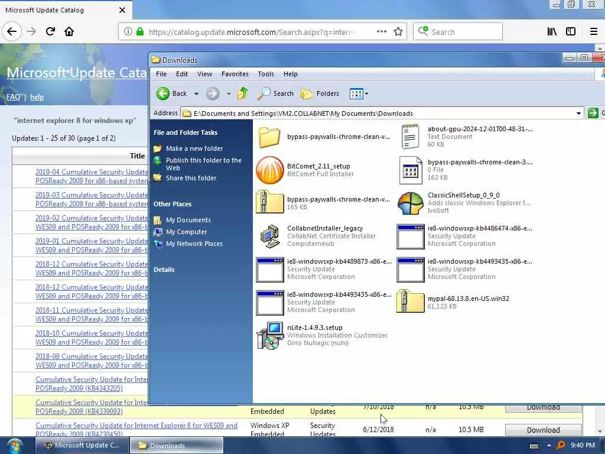Open the View menu in Downloads window
Viewport: 605px width, 454px height.
[204, 74]
